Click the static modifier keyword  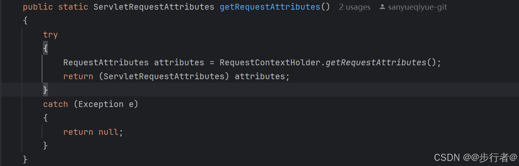[x=73, y=7]
